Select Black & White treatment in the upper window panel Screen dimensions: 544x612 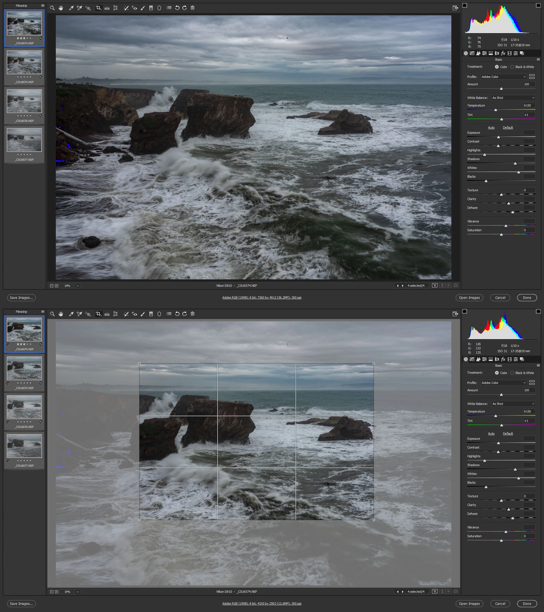click(512, 67)
